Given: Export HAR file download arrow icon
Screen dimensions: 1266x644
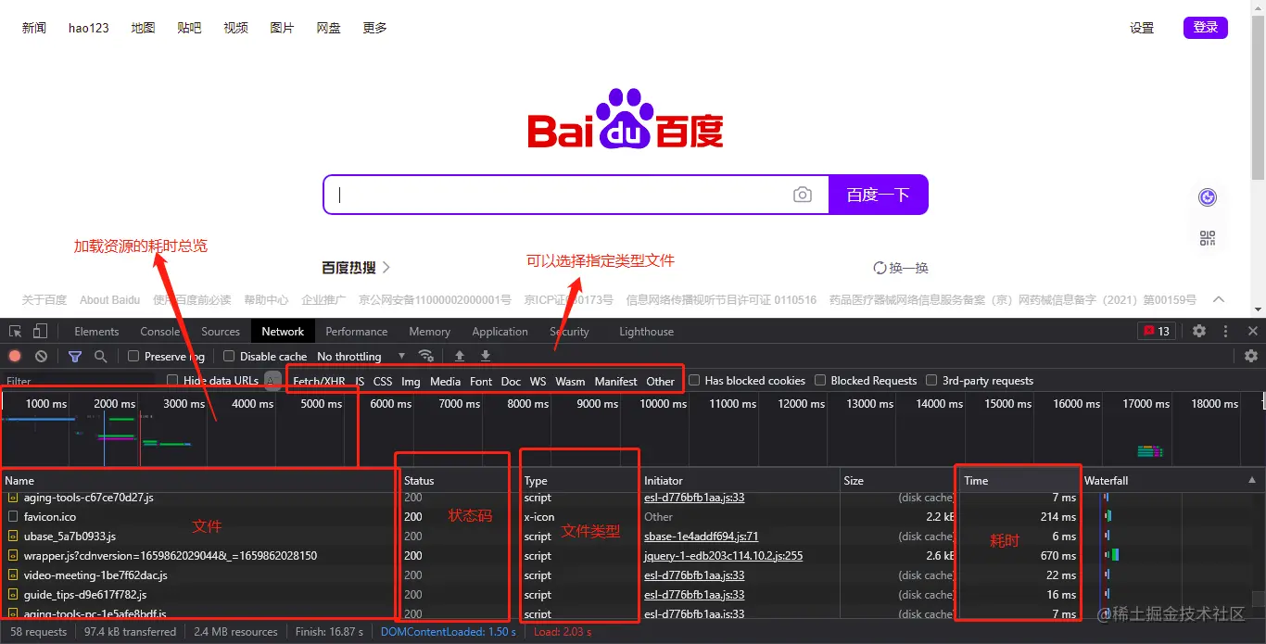Looking at the screenshot, I should coord(485,356).
